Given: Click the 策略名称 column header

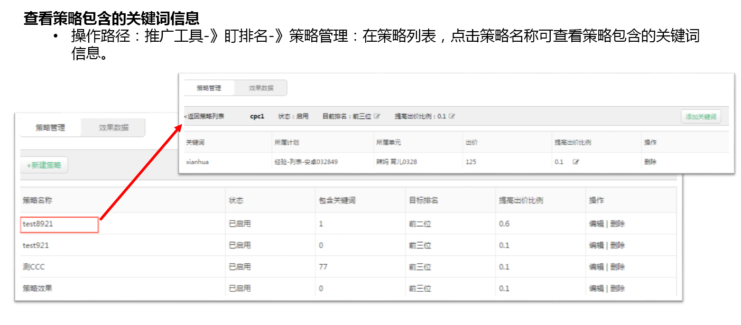Looking at the screenshot, I should coord(38,200).
